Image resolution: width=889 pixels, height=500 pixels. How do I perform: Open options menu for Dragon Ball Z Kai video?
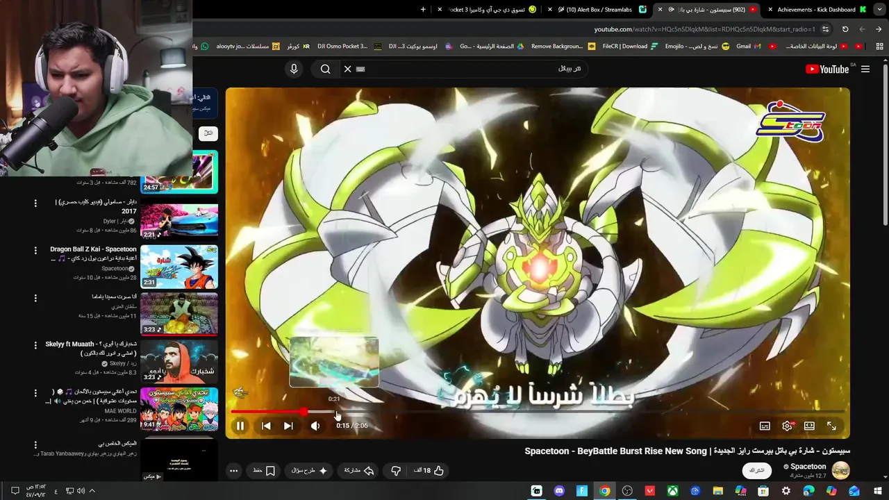pyautogui.click(x=35, y=251)
